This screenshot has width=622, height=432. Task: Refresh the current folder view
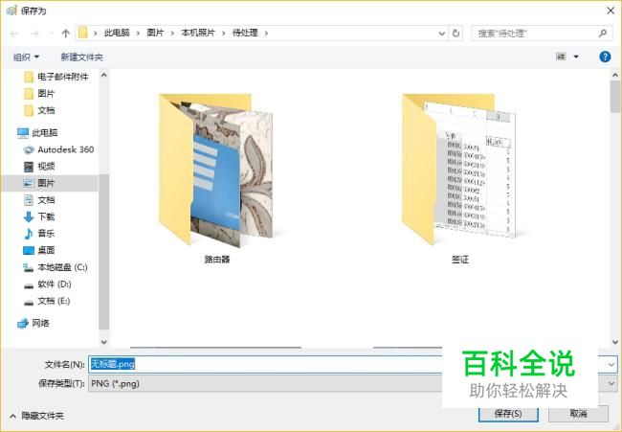point(455,34)
